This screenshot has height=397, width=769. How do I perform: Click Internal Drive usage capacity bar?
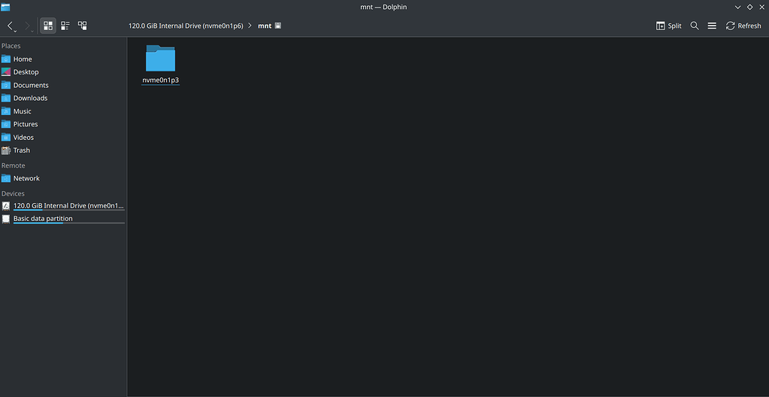69,210
